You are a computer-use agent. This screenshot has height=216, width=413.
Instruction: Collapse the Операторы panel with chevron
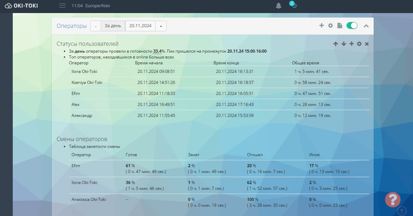(366, 26)
